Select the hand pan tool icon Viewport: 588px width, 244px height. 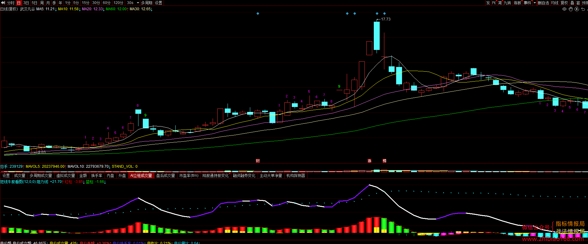pyautogui.click(x=571, y=9)
